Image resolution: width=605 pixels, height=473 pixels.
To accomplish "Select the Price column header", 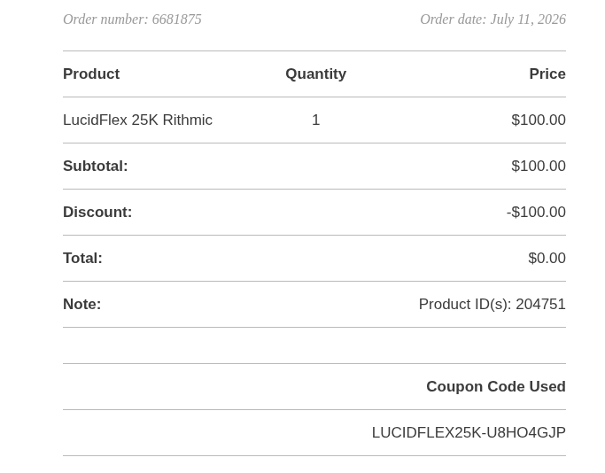I will tap(547, 74).
